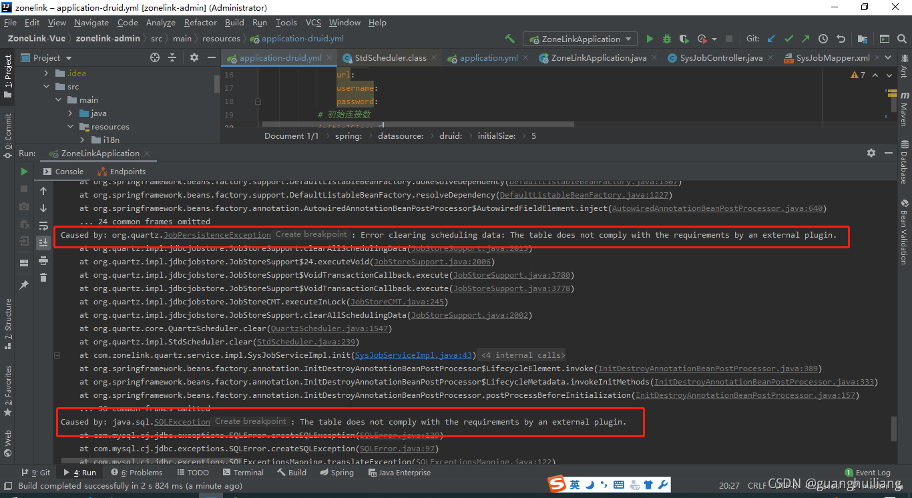
Task: Click the Debug ZoneLinkApplication icon
Action: point(666,38)
